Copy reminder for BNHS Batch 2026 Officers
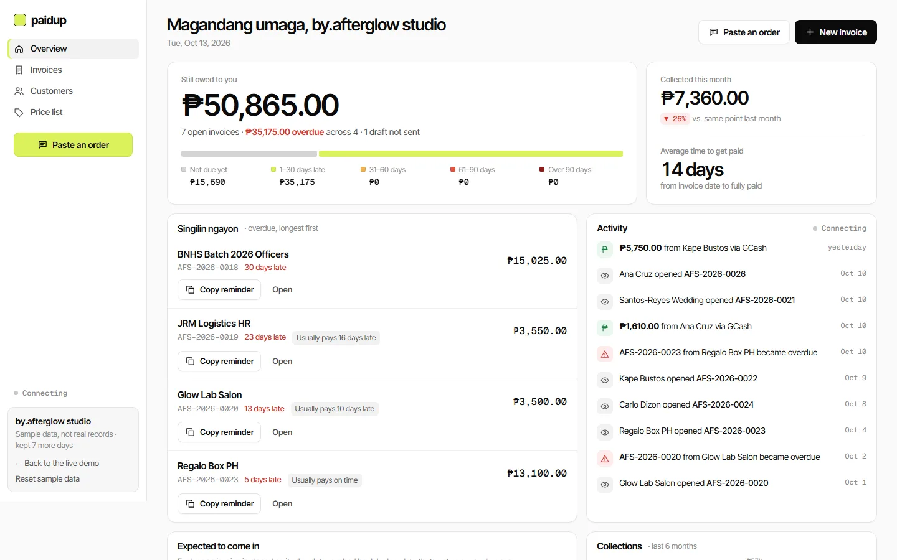897x560 pixels. click(x=219, y=290)
